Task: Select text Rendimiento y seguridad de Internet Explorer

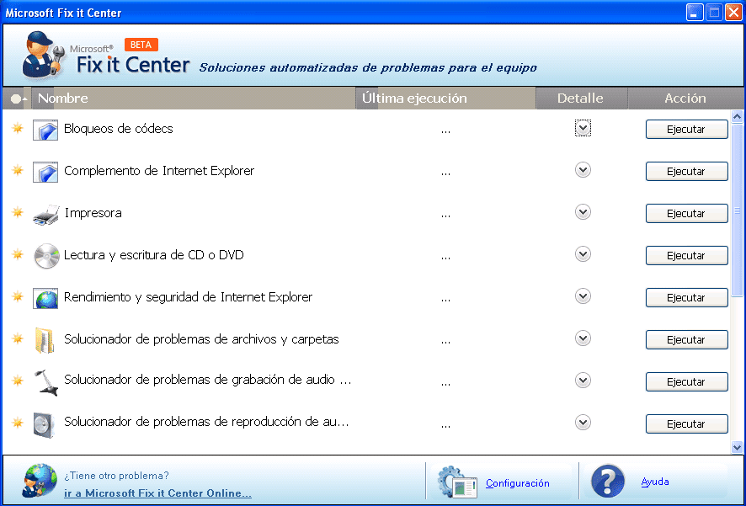Action: coord(188,297)
